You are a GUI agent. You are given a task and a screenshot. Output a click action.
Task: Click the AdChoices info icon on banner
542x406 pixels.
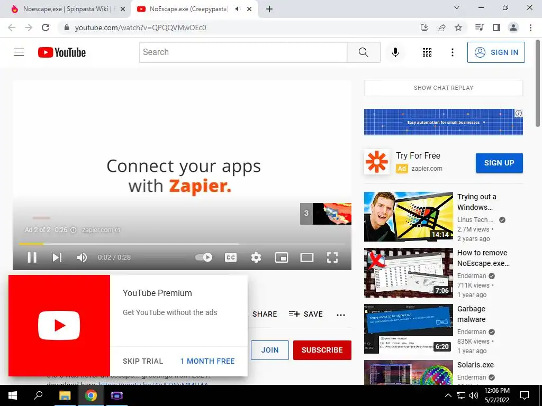(x=519, y=113)
